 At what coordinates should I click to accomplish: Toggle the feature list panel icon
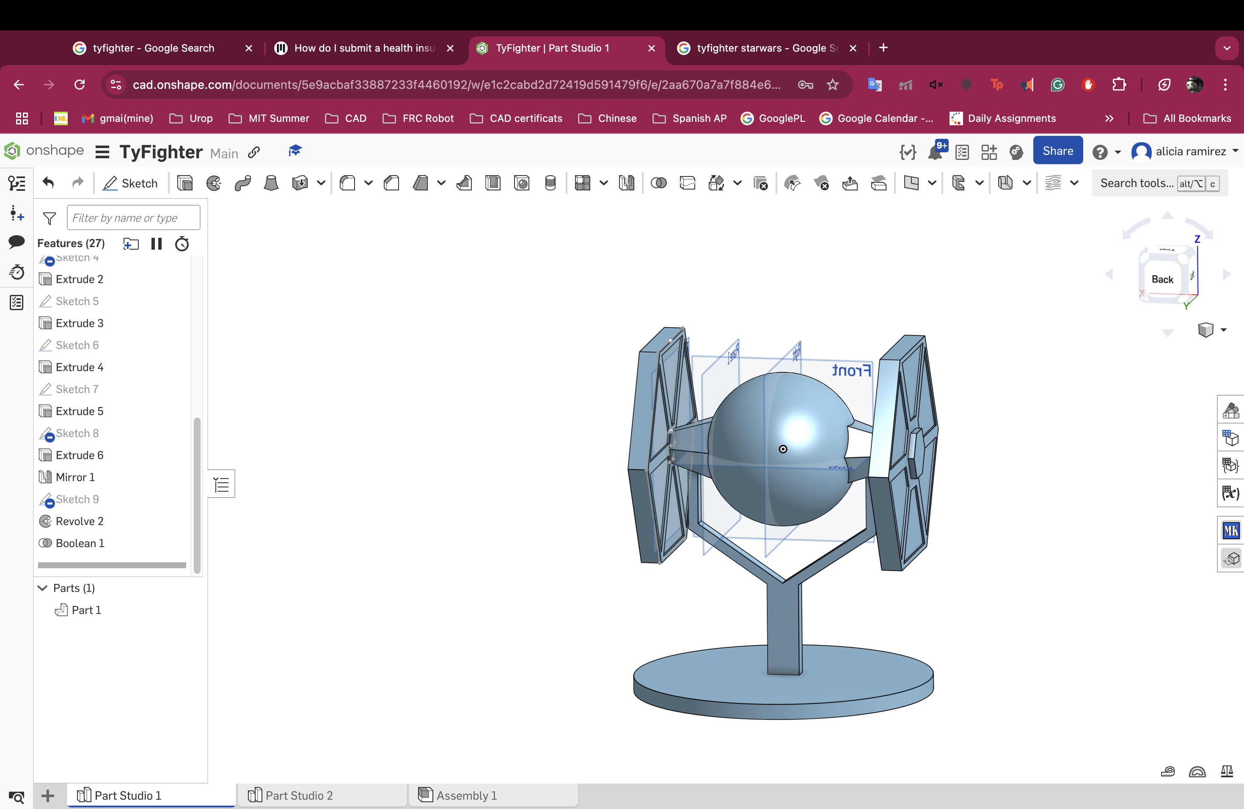(x=17, y=184)
